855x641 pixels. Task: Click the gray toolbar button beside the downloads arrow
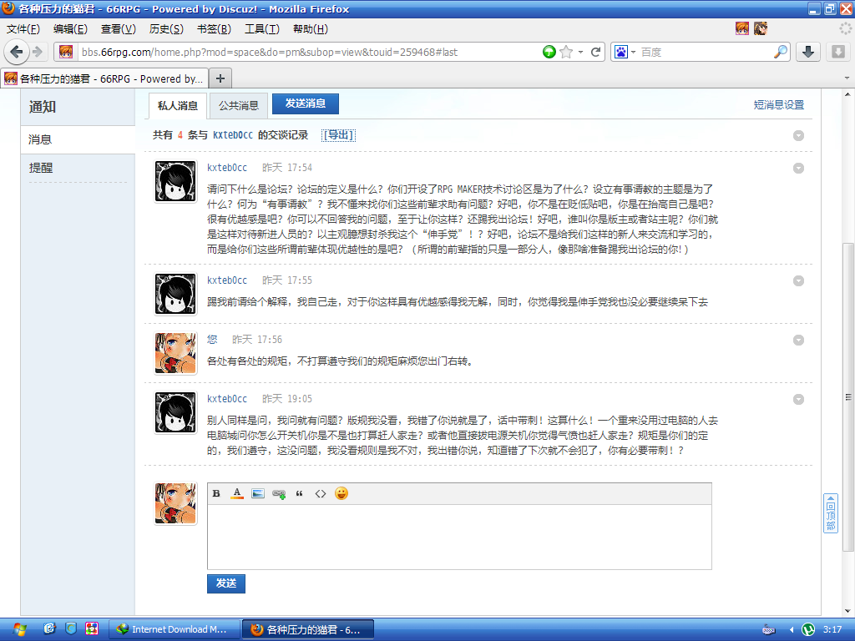click(x=838, y=52)
